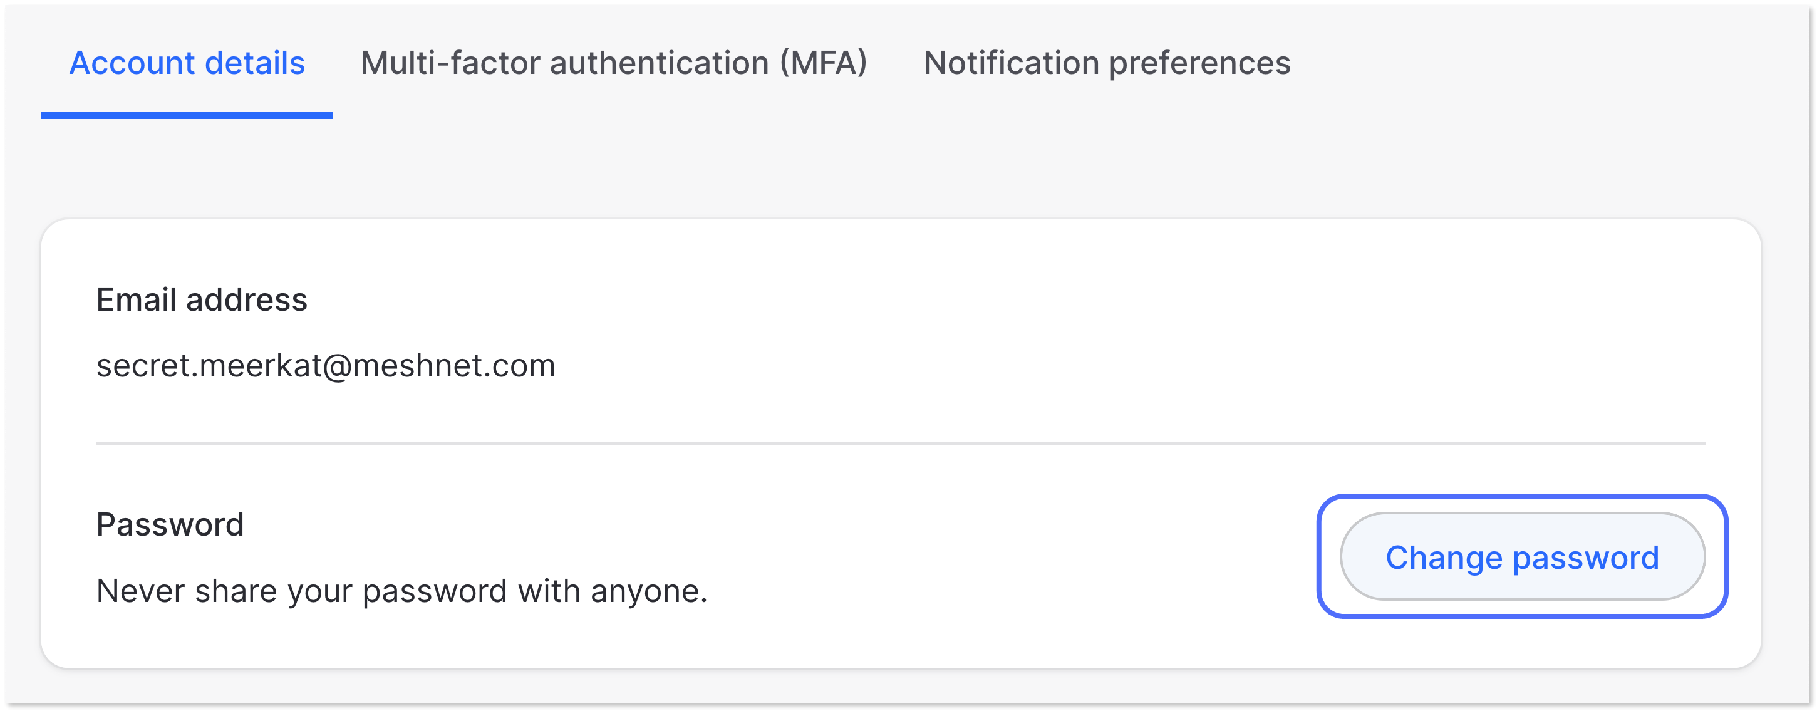
Task: Click the word "preferences" in the tab bar
Action: (1200, 63)
